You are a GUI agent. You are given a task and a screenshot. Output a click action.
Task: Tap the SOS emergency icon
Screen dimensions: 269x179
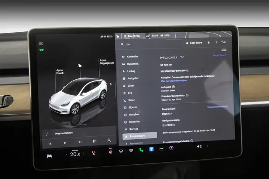click(148, 36)
